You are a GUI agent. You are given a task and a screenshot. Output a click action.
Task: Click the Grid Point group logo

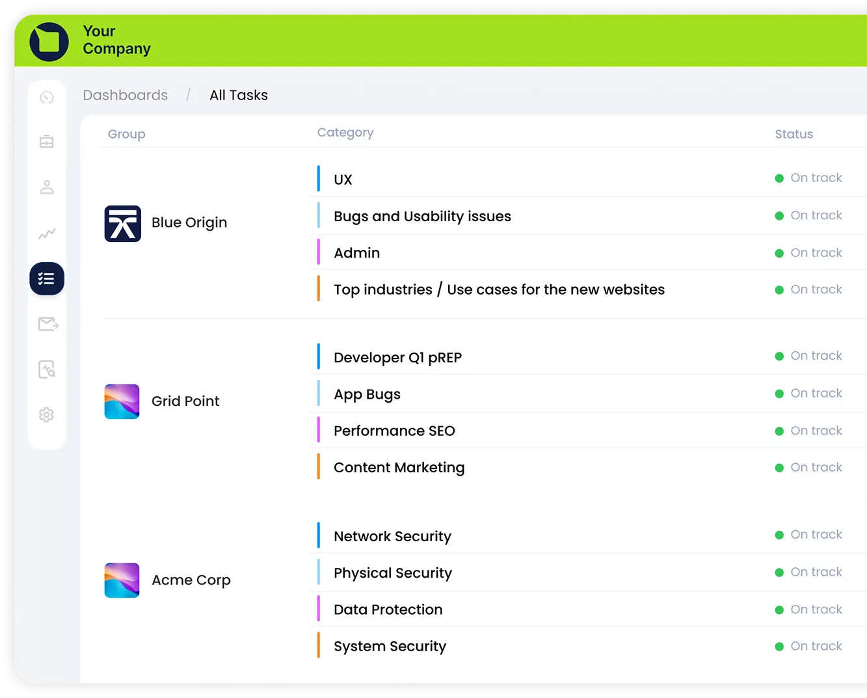(x=122, y=401)
